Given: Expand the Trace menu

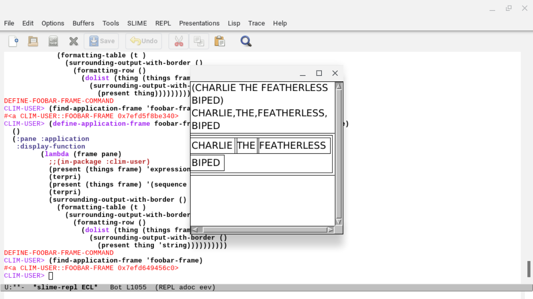Looking at the screenshot, I should (256, 23).
